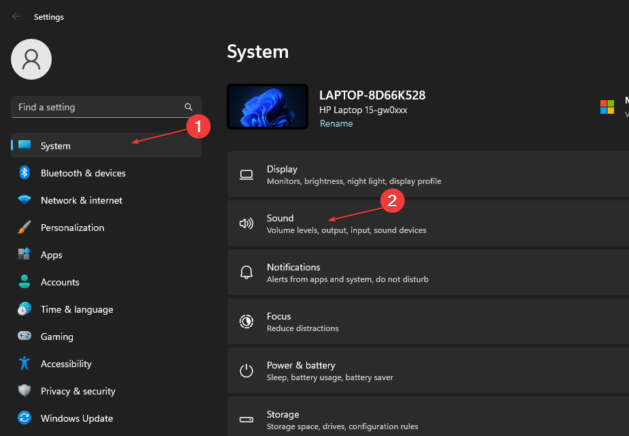This screenshot has width=629, height=436.
Task: Click the Privacy & security shield icon
Action: pyautogui.click(x=23, y=391)
